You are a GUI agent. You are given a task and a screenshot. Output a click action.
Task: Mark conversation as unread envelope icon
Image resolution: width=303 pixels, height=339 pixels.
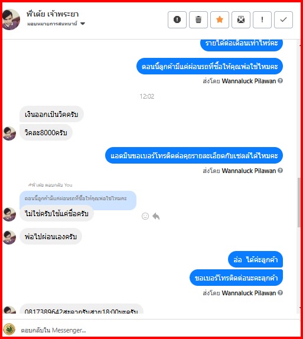[x=241, y=19]
